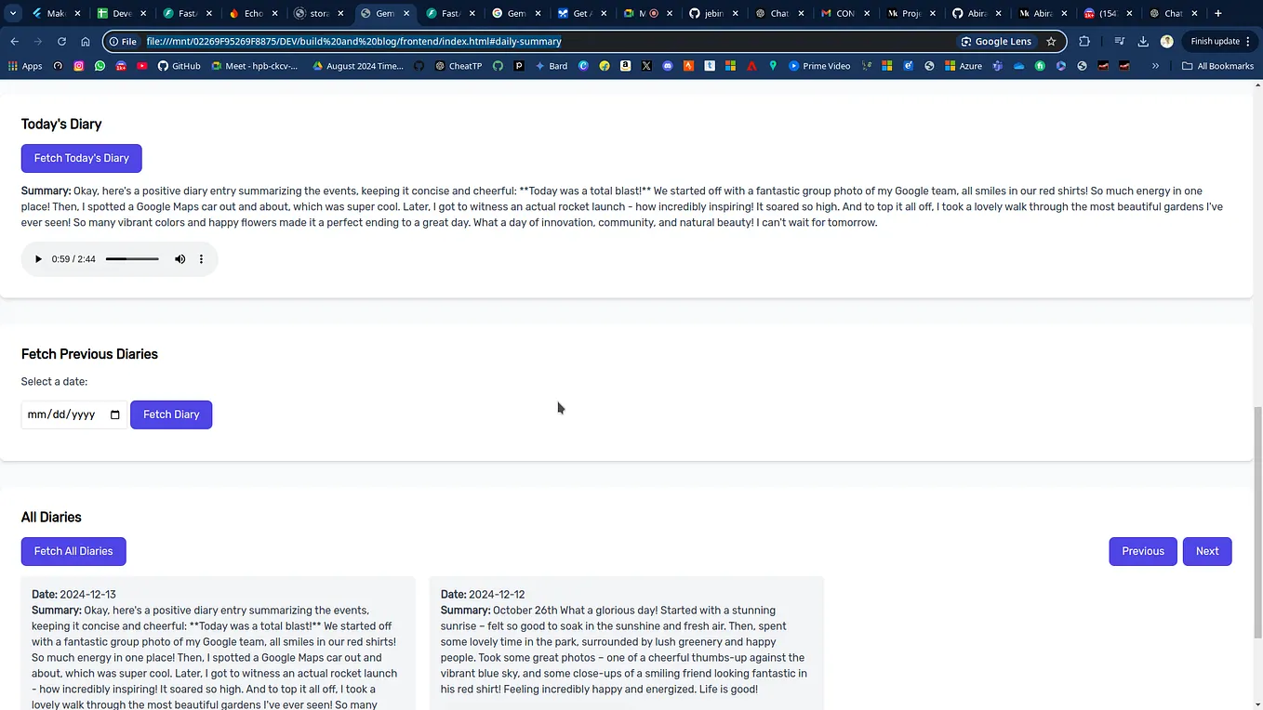Open the Extensions puzzle icon
The image size is (1263, 710).
(x=1084, y=42)
